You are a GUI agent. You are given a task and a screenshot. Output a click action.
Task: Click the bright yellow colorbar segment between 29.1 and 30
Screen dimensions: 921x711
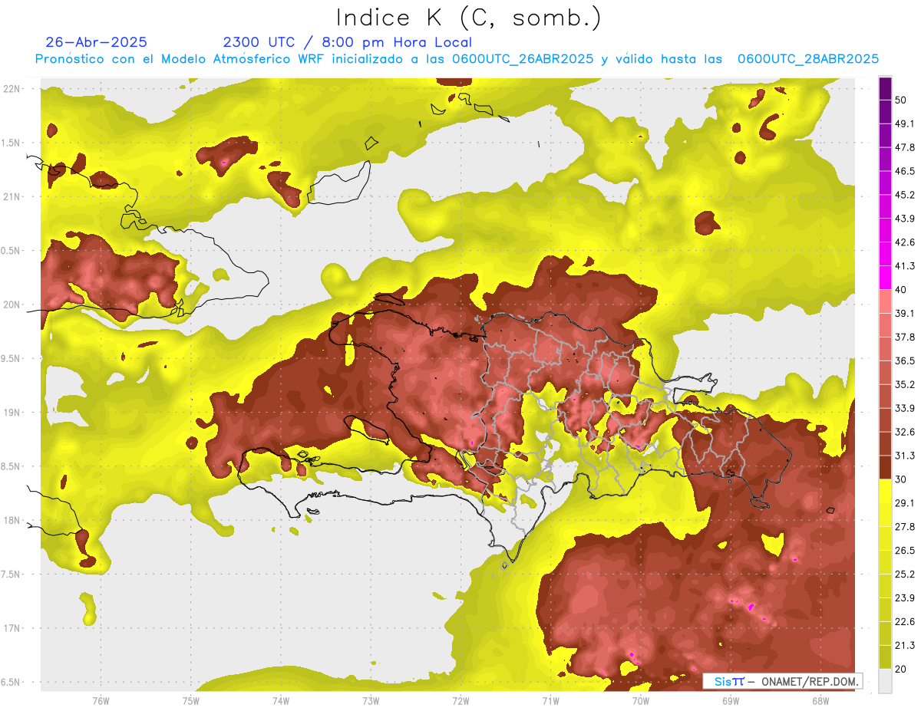pos(885,492)
